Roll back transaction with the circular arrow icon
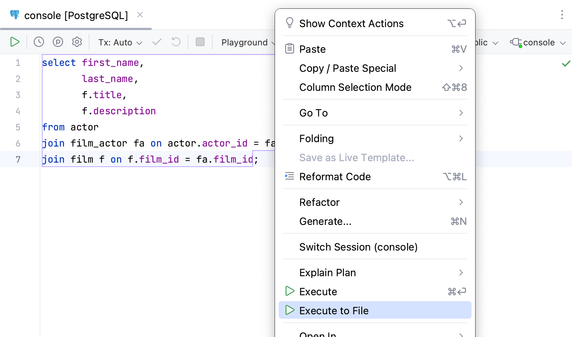This screenshot has width=572, height=337. pos(176,42)
